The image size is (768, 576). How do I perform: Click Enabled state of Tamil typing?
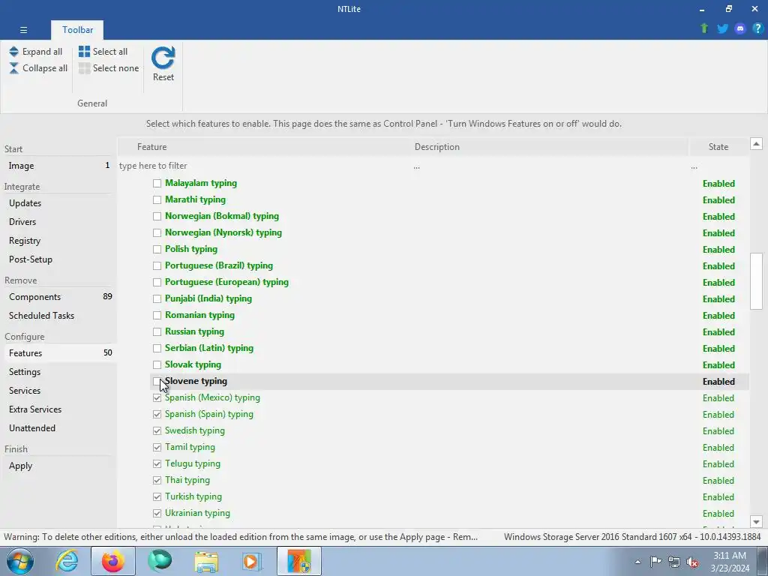[718, 448]
